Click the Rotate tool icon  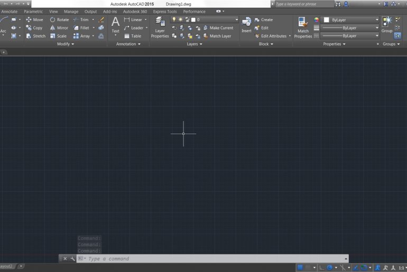tap(53, 20)
